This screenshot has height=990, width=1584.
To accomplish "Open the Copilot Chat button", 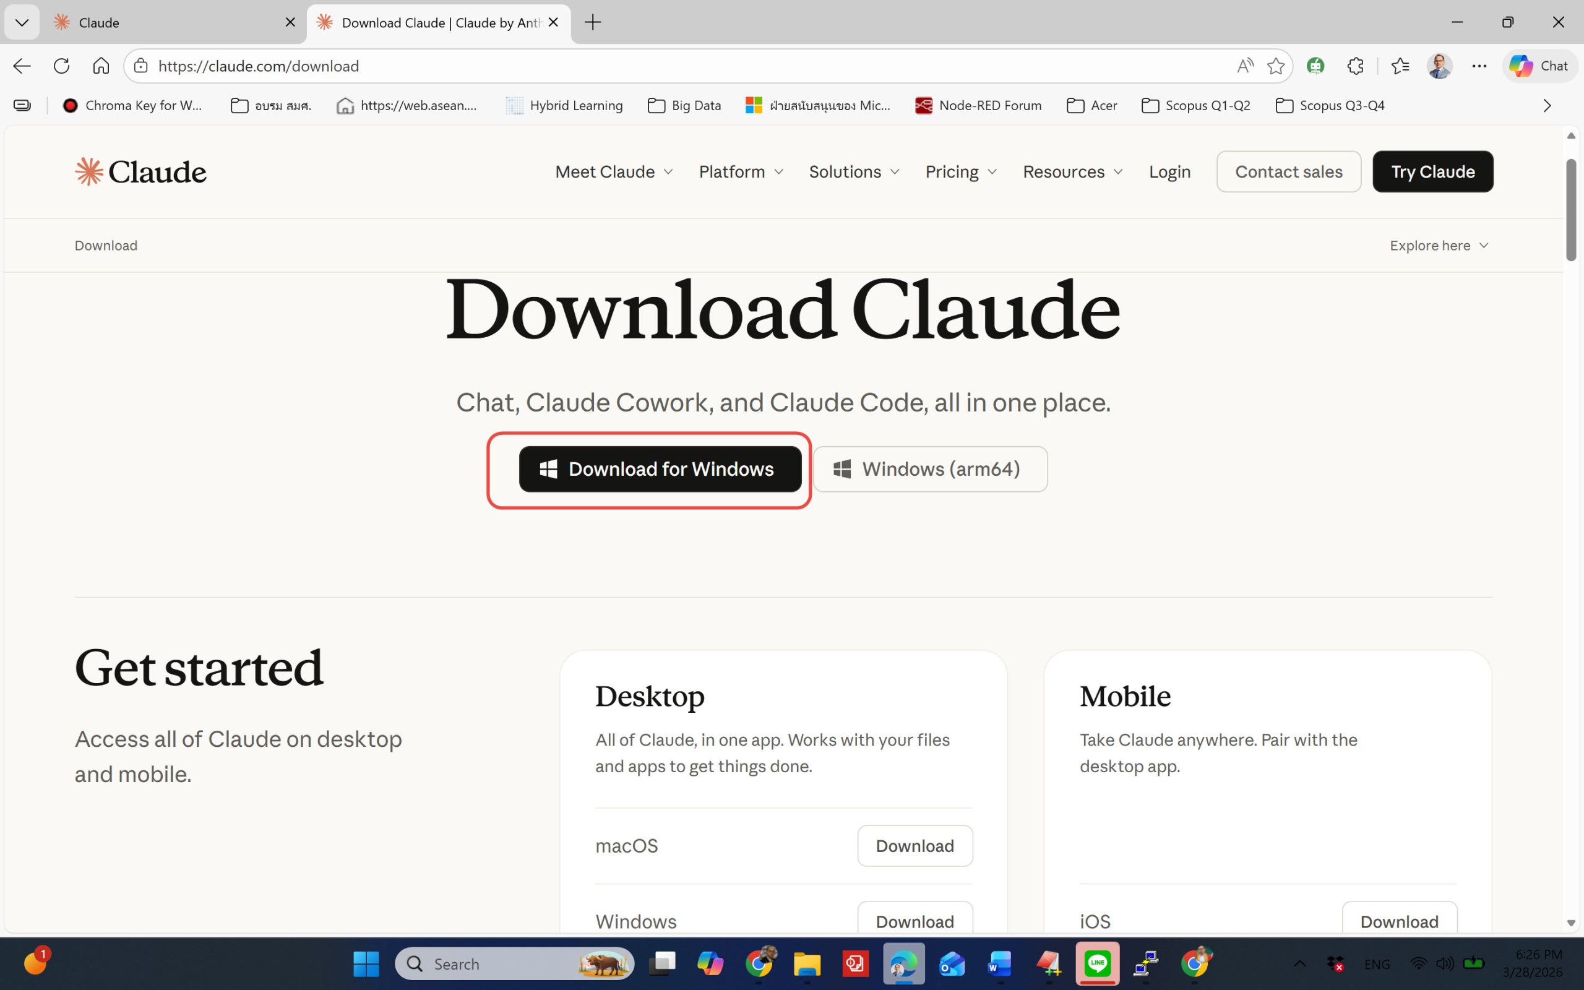I will 1538,66.
